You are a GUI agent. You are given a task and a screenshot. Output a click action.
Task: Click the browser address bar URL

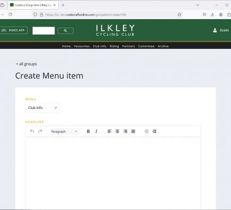click(x=86, y=15)
